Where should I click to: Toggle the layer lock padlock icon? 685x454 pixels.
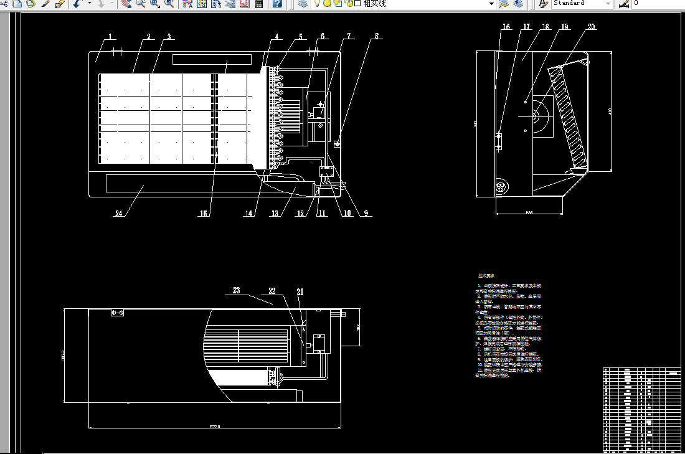coord(349,3)
